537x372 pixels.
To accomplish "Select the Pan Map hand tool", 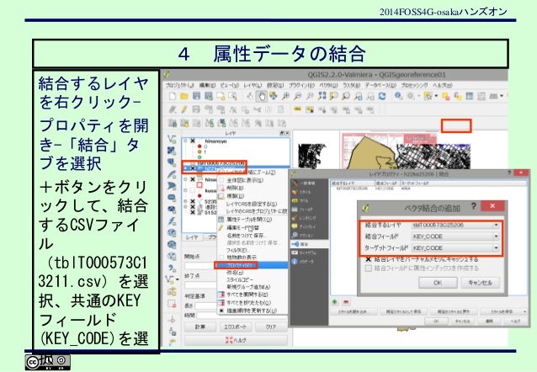I will click(x=262, y=96).
